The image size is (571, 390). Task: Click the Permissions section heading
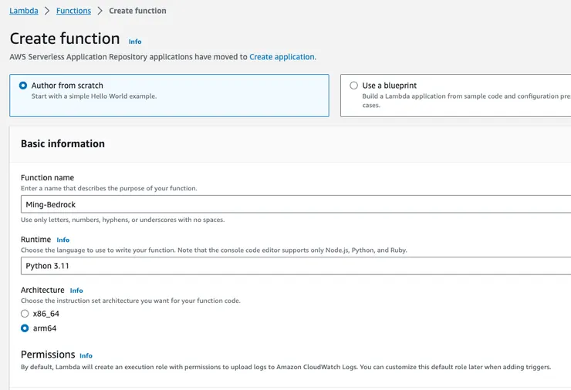coord(48,355)
